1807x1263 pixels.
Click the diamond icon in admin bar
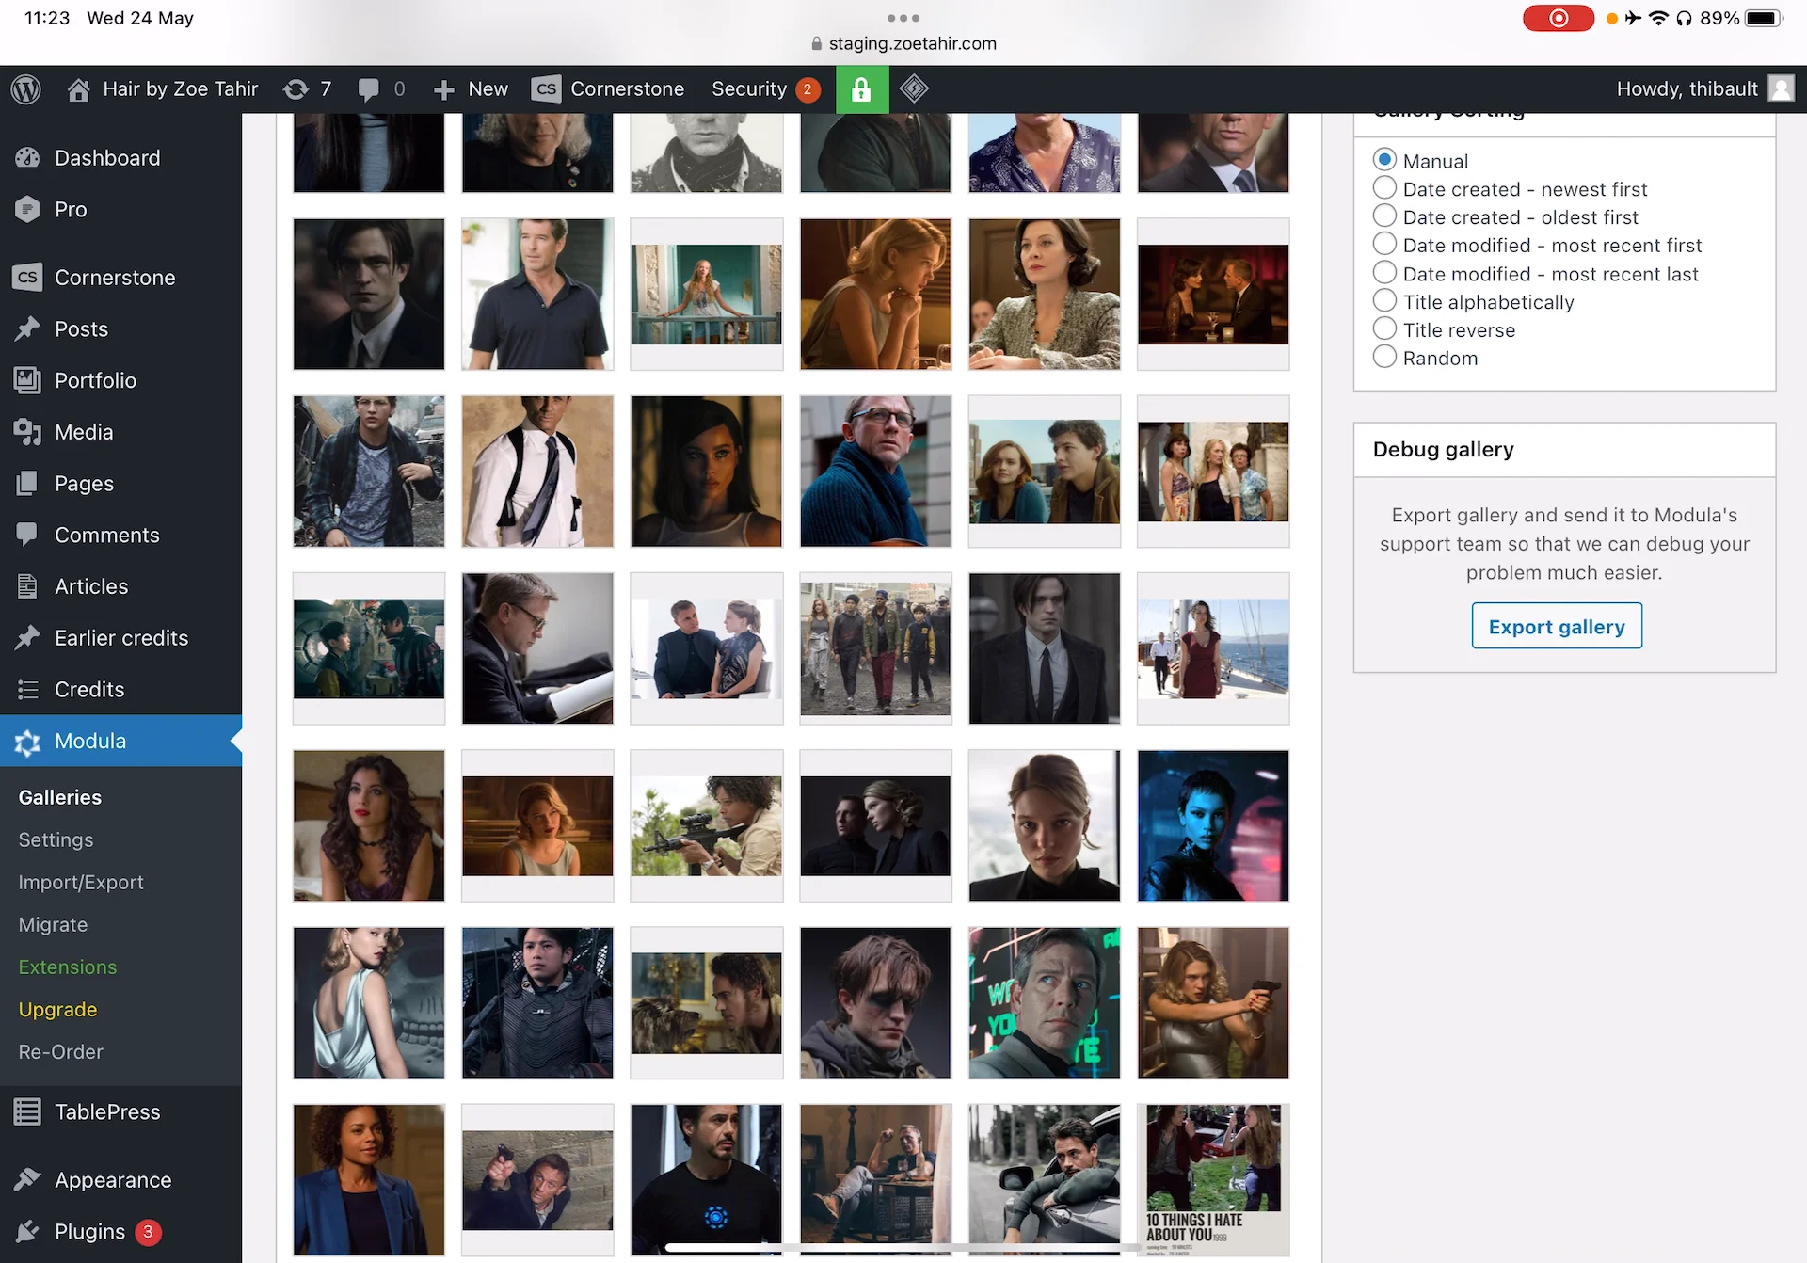(x=914, y=89)
